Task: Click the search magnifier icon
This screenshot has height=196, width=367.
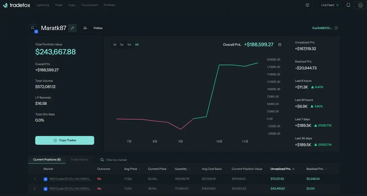Action: click(102, 160)
